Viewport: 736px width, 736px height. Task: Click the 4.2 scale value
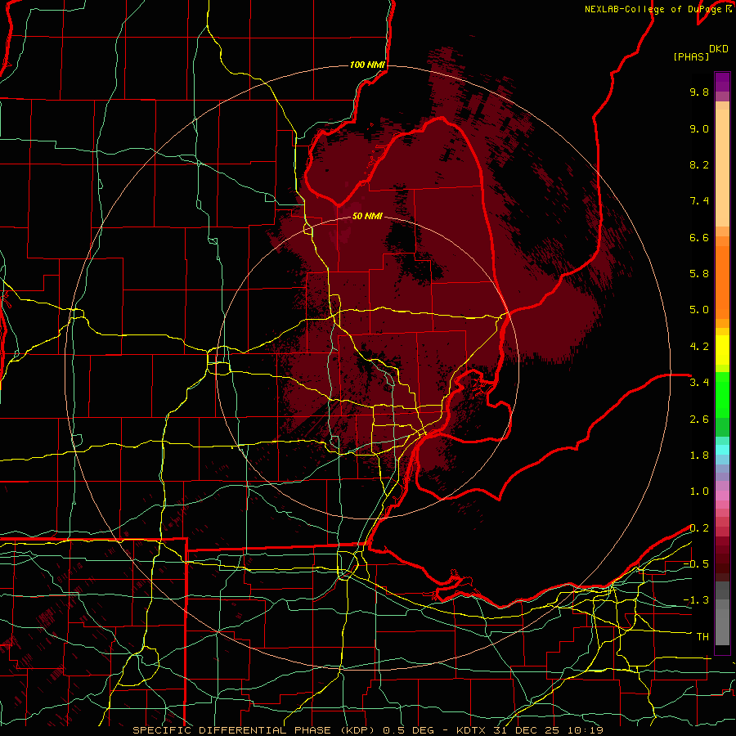coord(699,347)
